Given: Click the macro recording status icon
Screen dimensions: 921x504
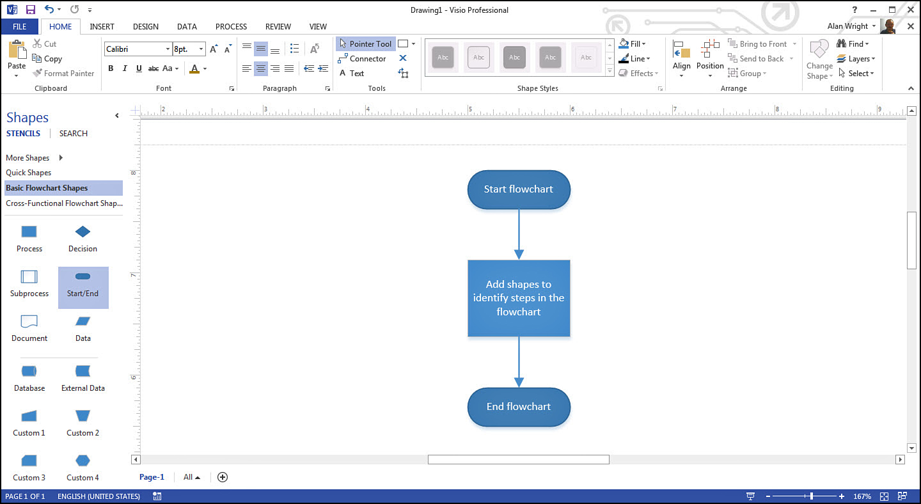Looking at the screenshot, I should point(157,496).
